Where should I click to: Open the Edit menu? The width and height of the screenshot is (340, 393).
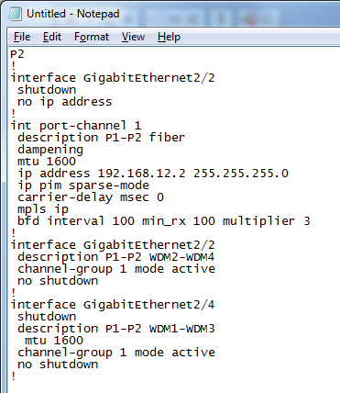tap(52, 37)
